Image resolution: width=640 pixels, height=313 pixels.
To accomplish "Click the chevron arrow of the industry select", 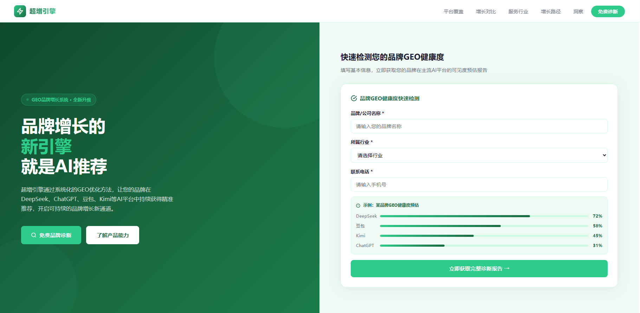I will click(x=604, y=155).
